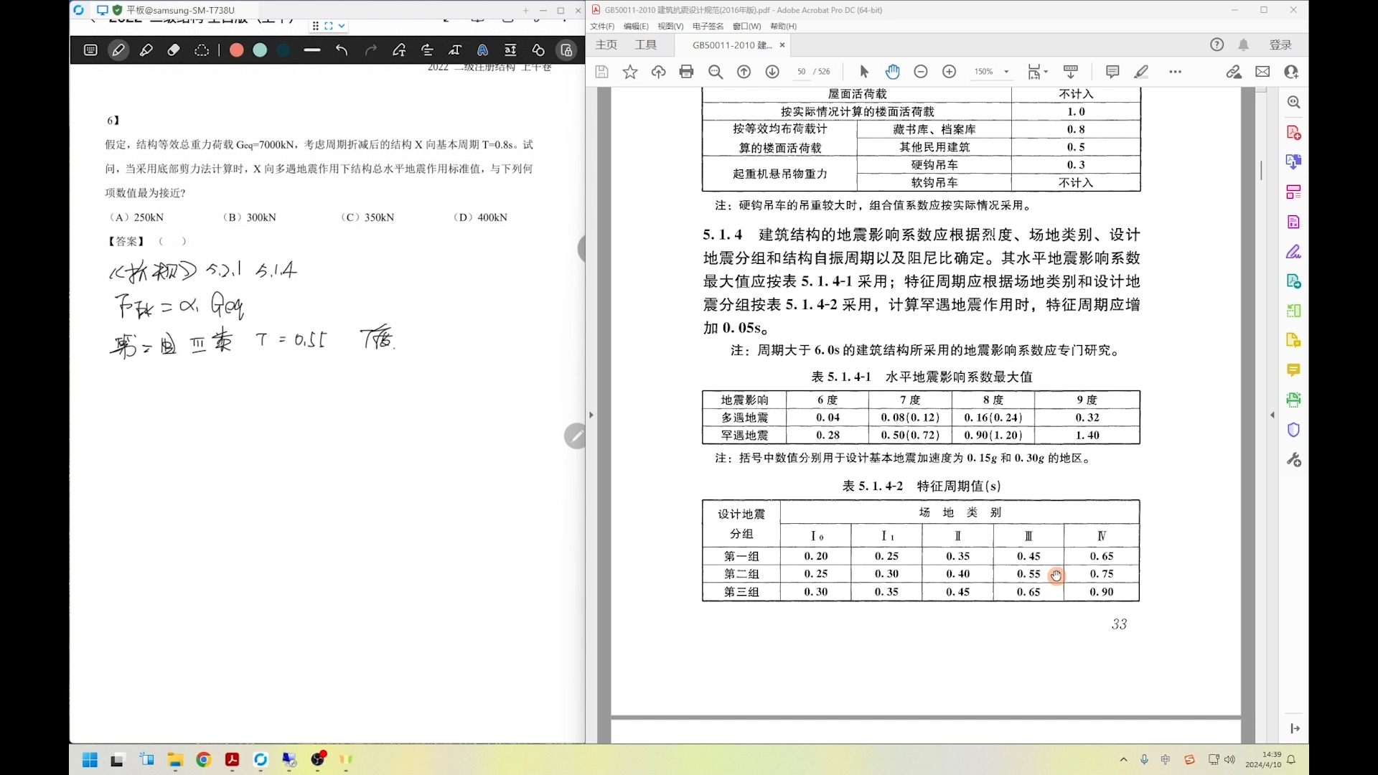The height and width of the screenshot is (775, 1378).
Task: Click the scrolling mode download-style icon
Action: (x=1071, y=72)
